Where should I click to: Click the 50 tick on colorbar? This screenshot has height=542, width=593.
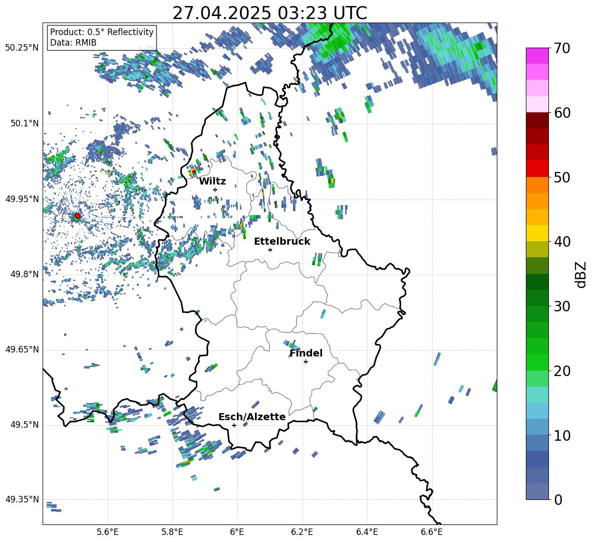tap(562, 177)
